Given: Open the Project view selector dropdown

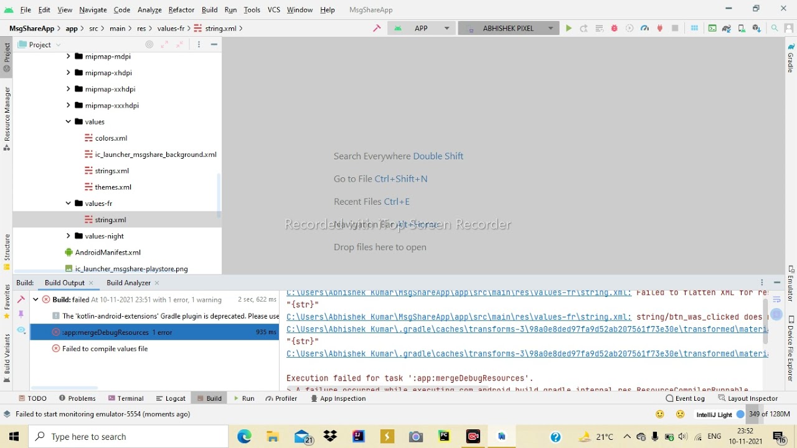Looking at the screenshot, I should coord(40,44).
